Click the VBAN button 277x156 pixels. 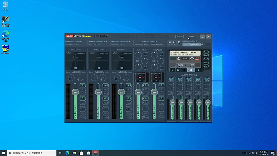point(179,37)
